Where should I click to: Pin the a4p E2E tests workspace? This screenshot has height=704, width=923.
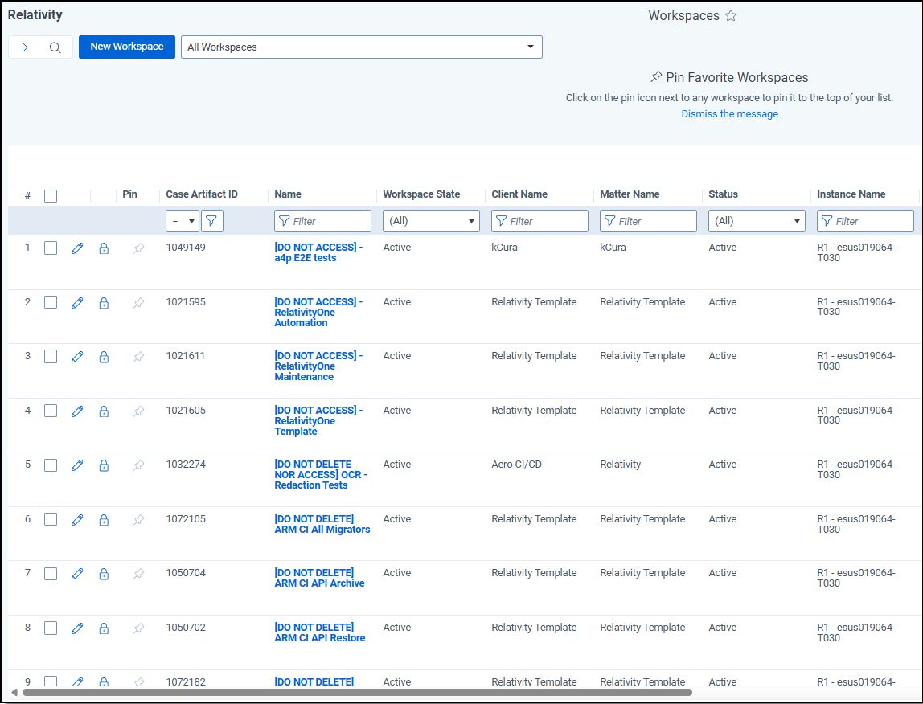tap(138, 248)
